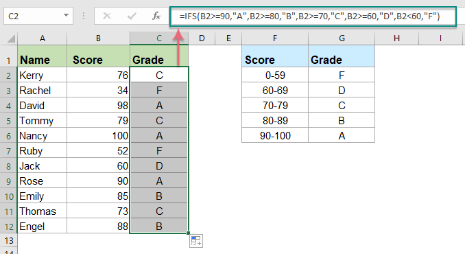The image size is (465, 254).
Task: Select the 90-100 score range cell
Action: coord(275,136)
